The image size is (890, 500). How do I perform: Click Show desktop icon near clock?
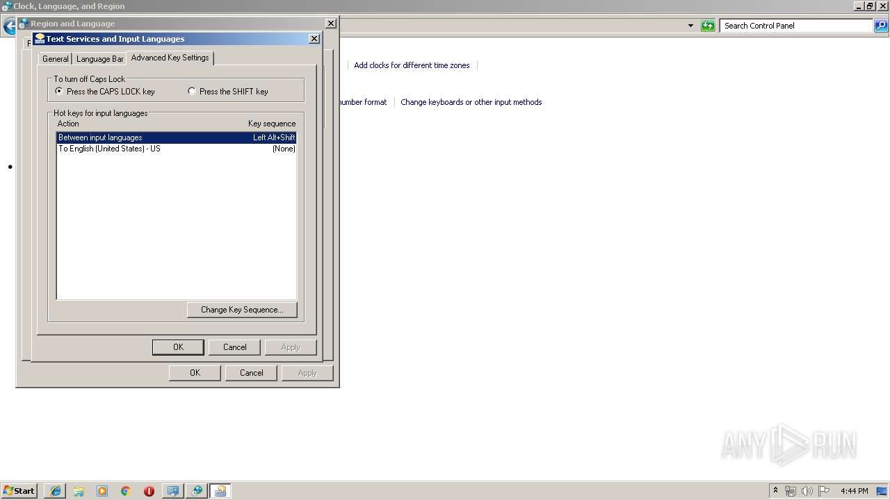(x=883, y=491)
